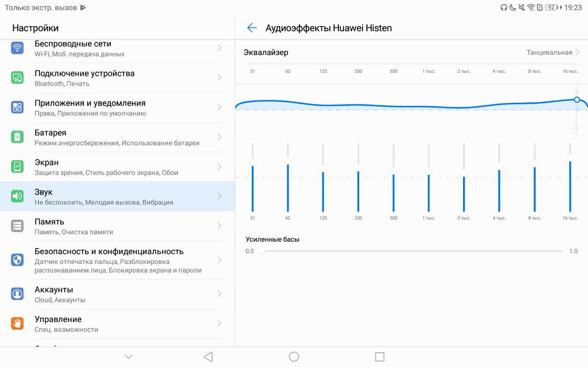Screen dimensions: 588x367
Task: Open Приложения и уведомления settings
Action: pos(118,107)
